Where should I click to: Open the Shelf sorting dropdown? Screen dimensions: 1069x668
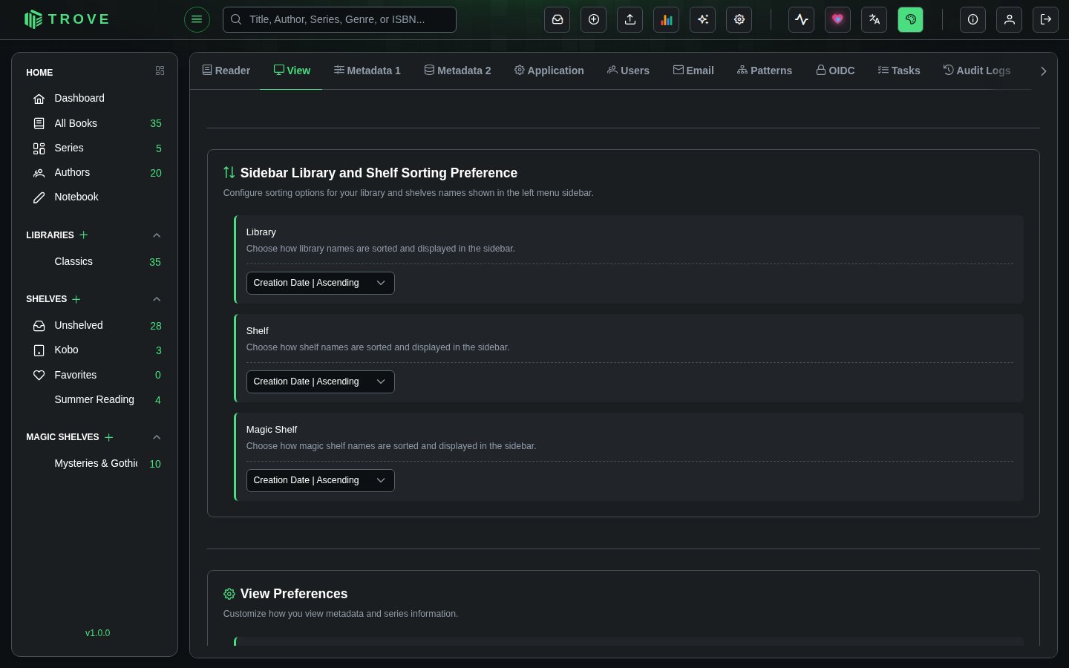pos(320,382)
